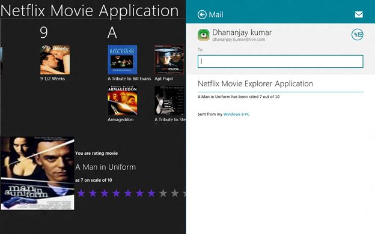
Task: Click into the To recipient field
Action: coord(280,61)
